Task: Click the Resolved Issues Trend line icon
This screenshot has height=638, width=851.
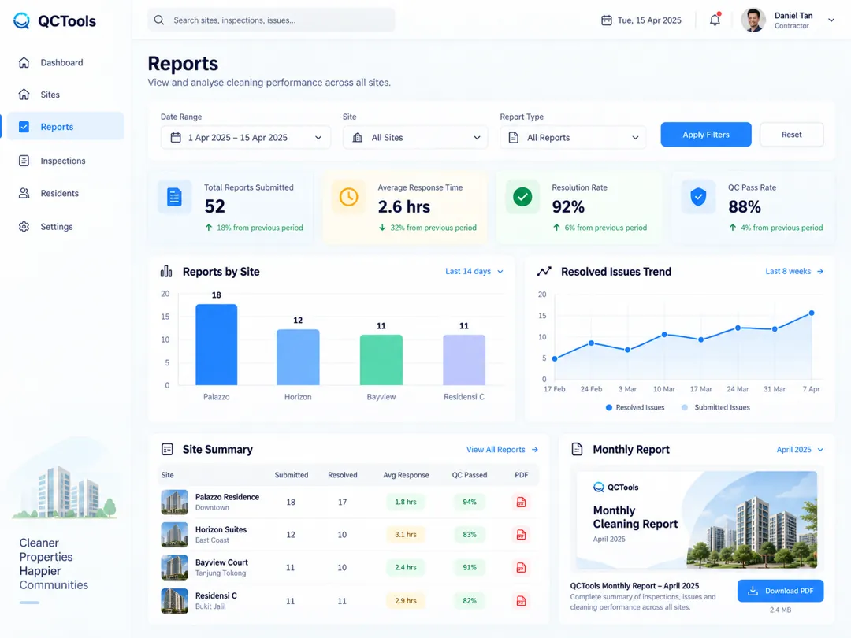Action: pos(544,271)
